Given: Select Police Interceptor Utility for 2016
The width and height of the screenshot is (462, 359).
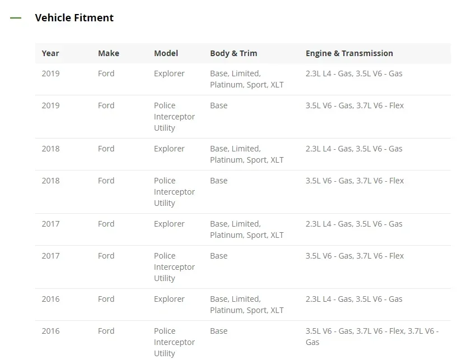Looking at the screenshot, I should pyautogui.click(x=174, y=342).
